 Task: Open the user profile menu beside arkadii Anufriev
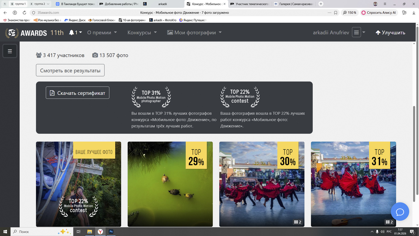tap(359, 32)
